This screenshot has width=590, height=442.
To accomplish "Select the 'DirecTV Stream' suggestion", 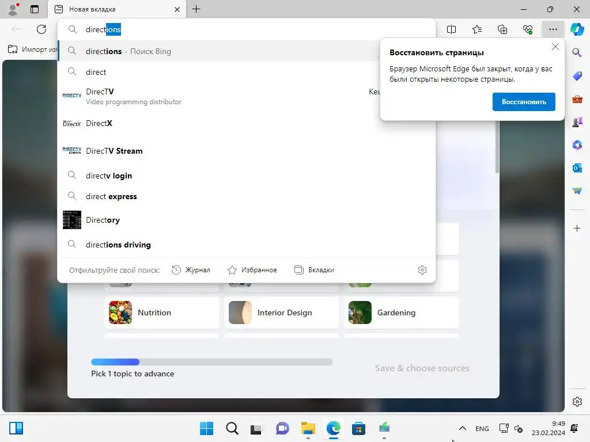I will [x=247, y=151].
